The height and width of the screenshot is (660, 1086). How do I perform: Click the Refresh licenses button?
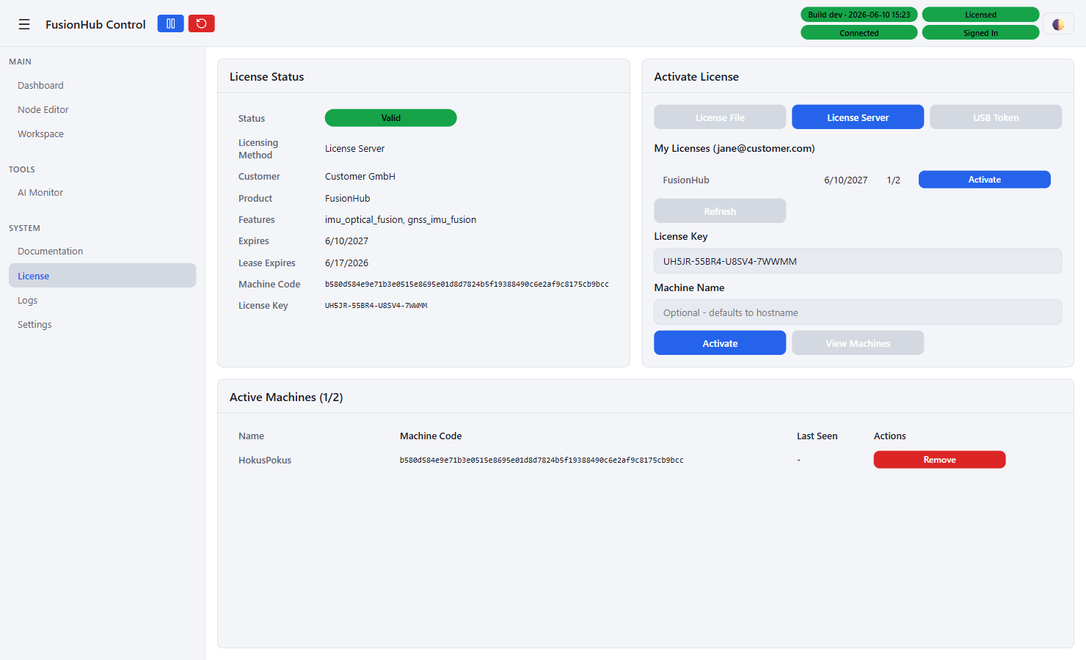click(720, 211)
